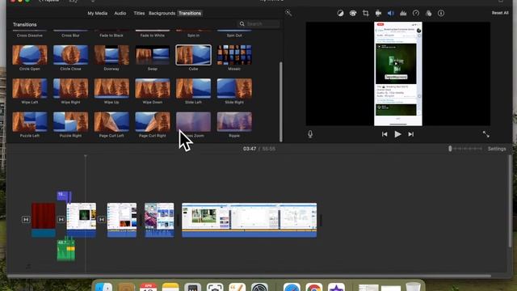This screenshot has width=517, height=291.
Task: Open Google Chrome in the Dock
Action: pyautogui.click(x=313, y=287)
